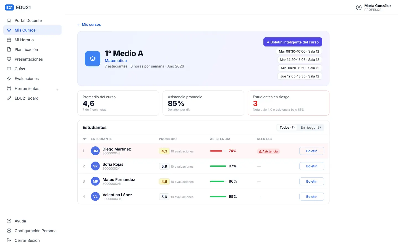The height and width of the screenshot is (249, 398).
Task: Click Mar 08:30–10:00 Sala 12 schedule chip
Action: pos(299,51)
